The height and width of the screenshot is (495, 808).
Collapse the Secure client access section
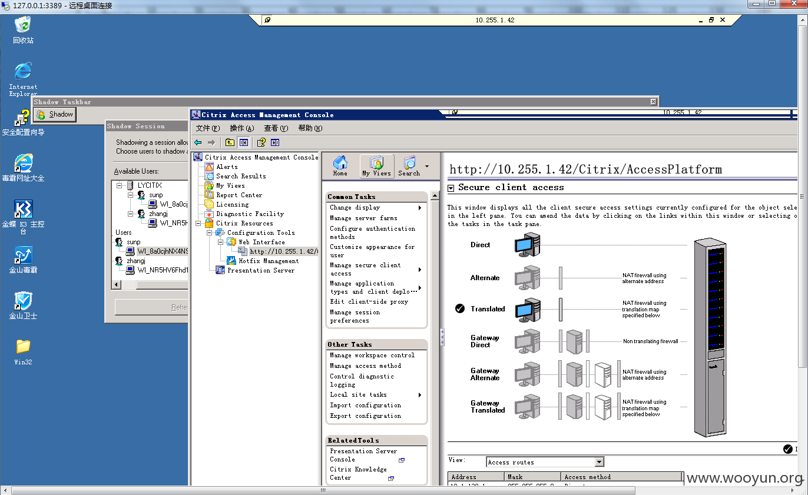[451, 188]
